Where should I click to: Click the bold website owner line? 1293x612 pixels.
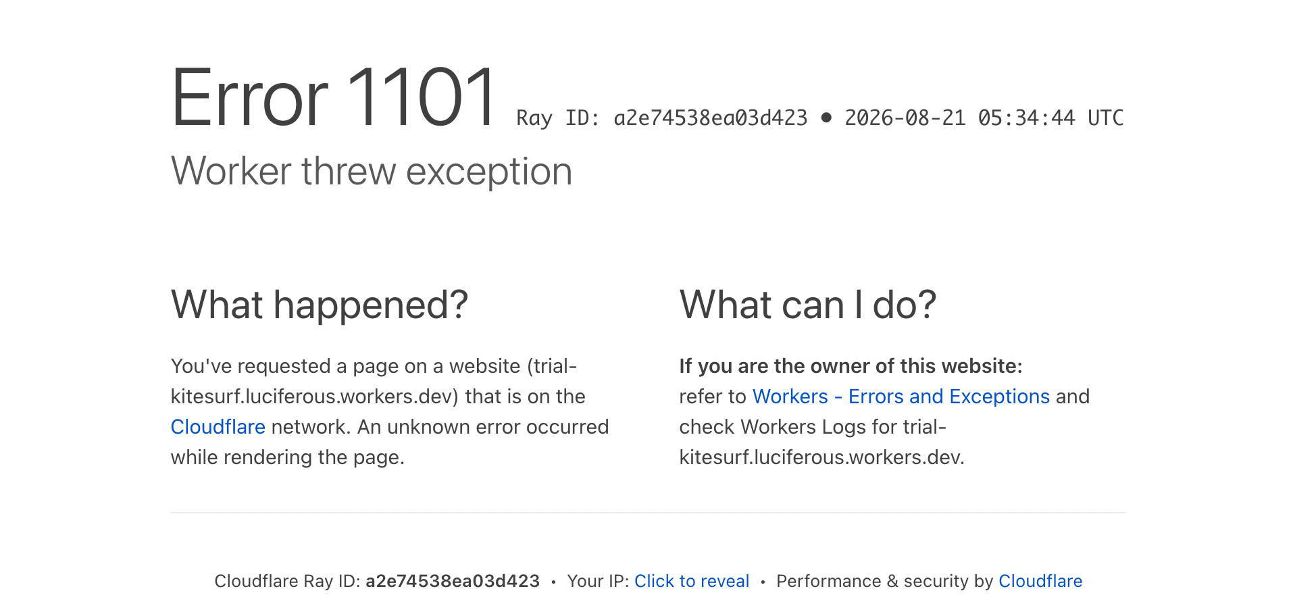(x=851, y=366)
